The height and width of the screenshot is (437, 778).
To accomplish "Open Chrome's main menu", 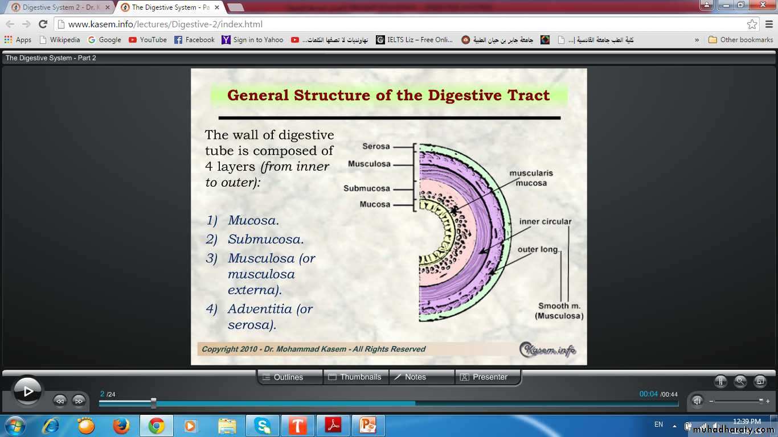I will 768,24.
